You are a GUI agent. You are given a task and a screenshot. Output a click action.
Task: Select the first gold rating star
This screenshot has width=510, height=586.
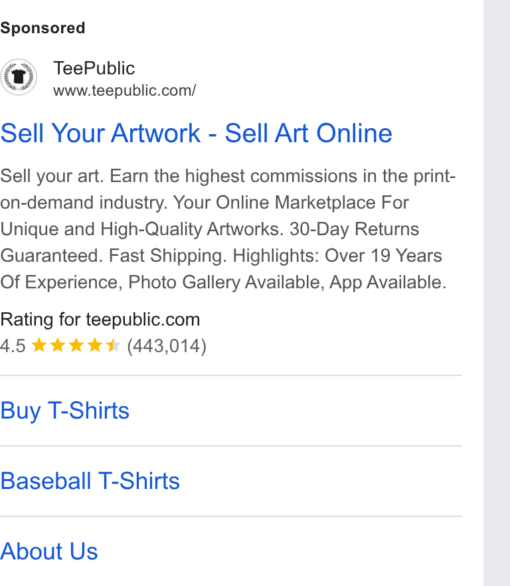click(39, 345)
